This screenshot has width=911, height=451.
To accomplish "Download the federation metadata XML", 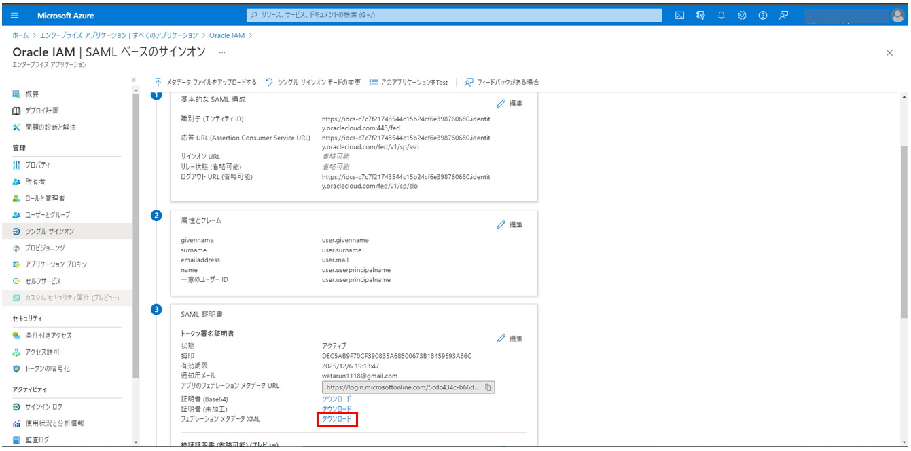I will pyautogui.click(x=337, y=420).
